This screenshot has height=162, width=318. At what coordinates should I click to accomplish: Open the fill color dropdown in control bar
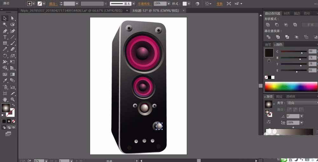pyautogui.click(x=34, y=4)
